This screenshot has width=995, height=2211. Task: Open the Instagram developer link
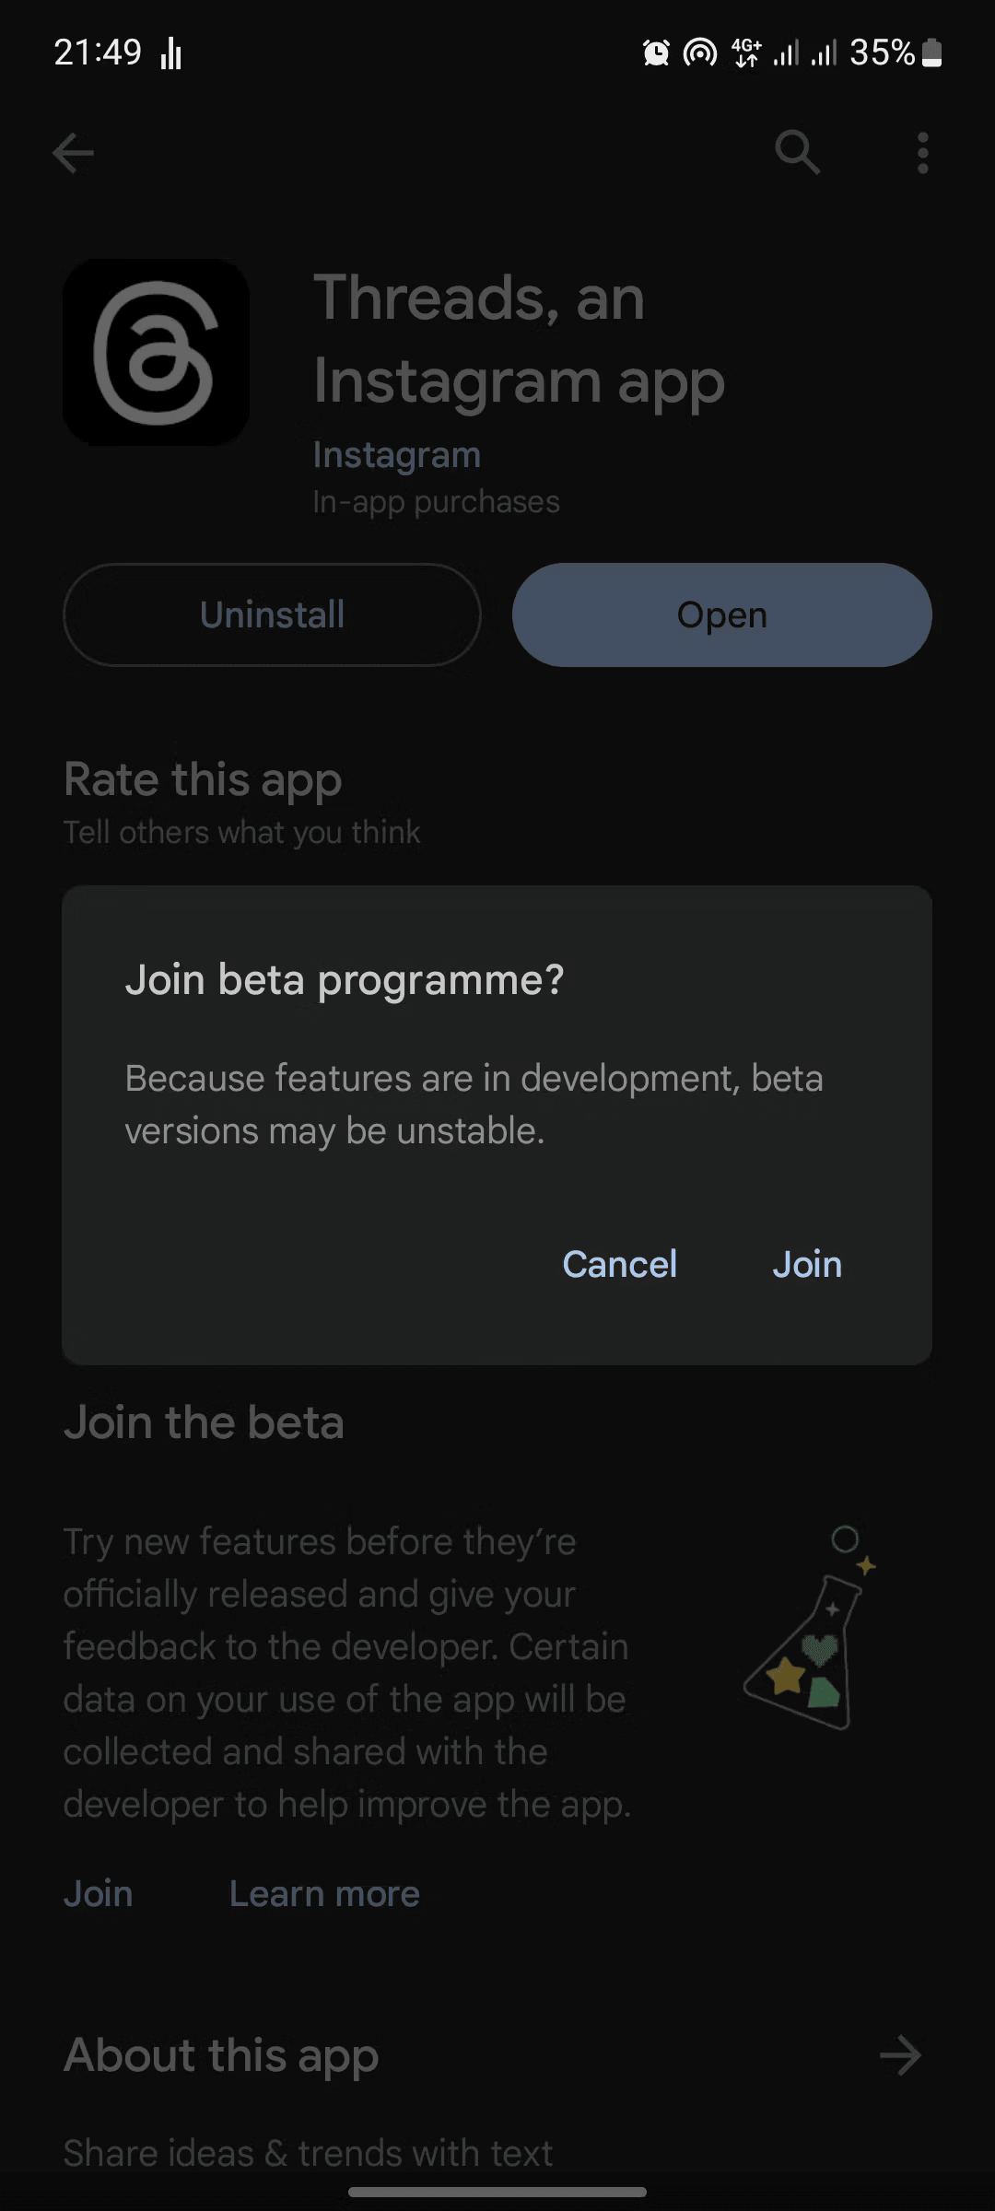tap(396, 455)
